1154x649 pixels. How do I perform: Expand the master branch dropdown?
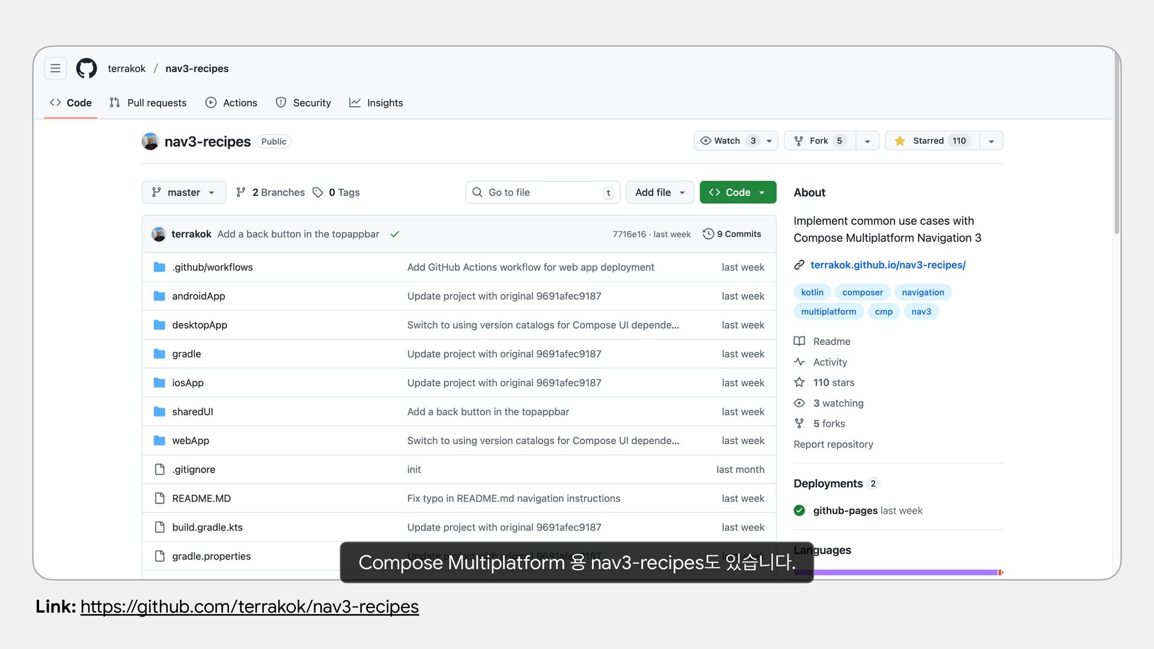pos(184,192)
